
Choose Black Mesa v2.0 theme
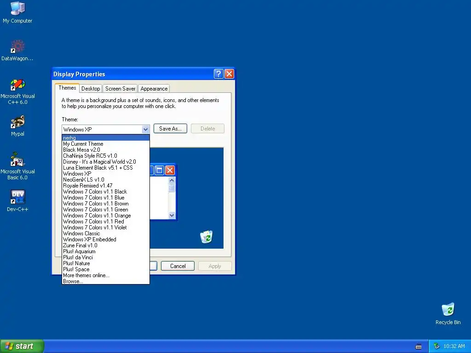pos(105,150)
